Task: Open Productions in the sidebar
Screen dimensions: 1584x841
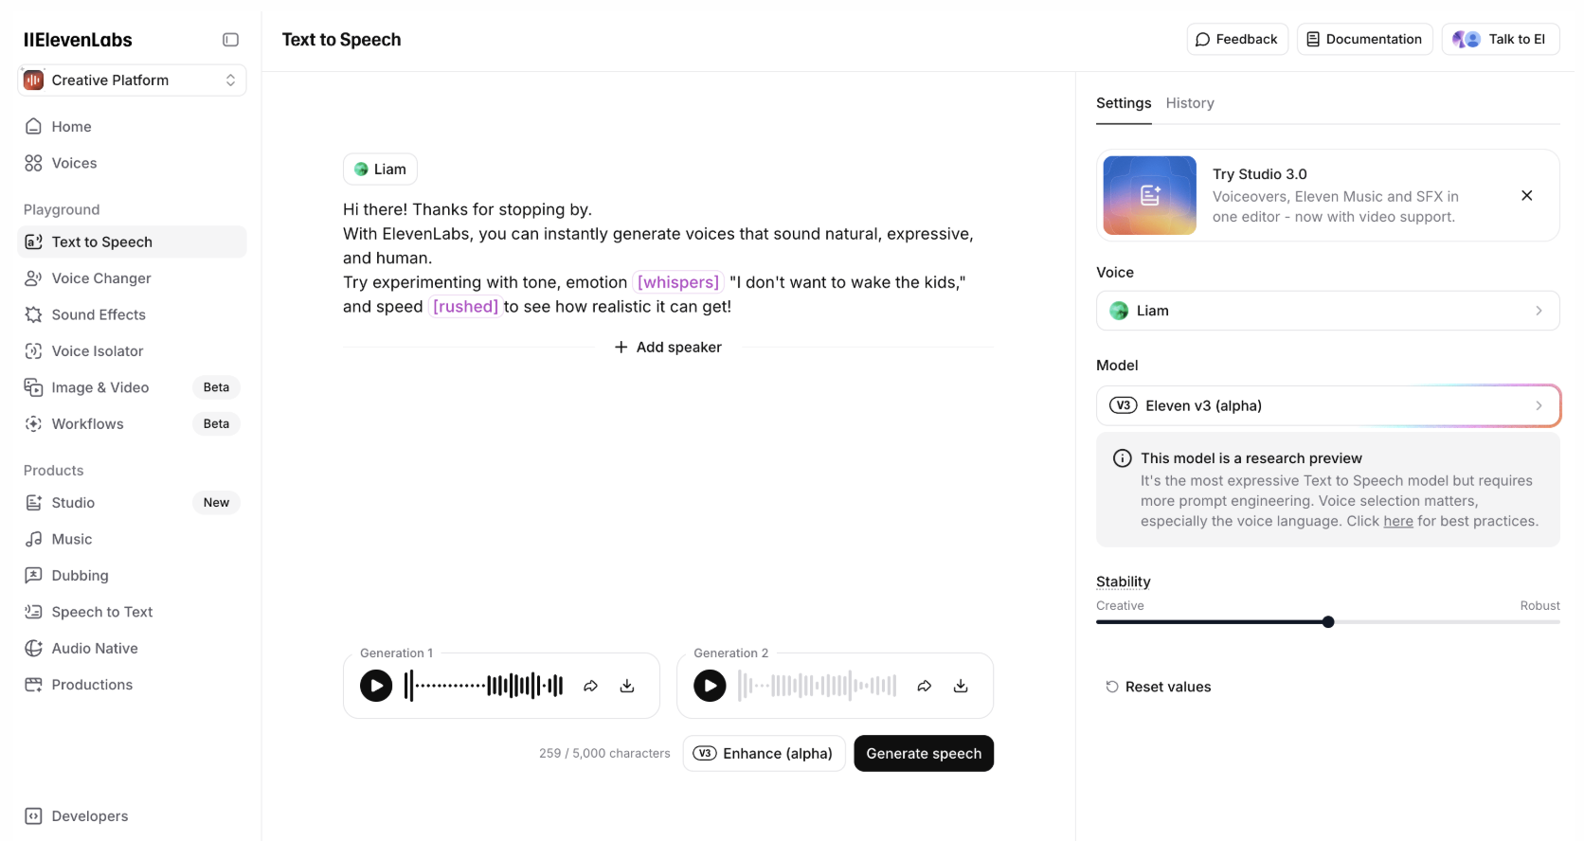Action: point(132,685)
